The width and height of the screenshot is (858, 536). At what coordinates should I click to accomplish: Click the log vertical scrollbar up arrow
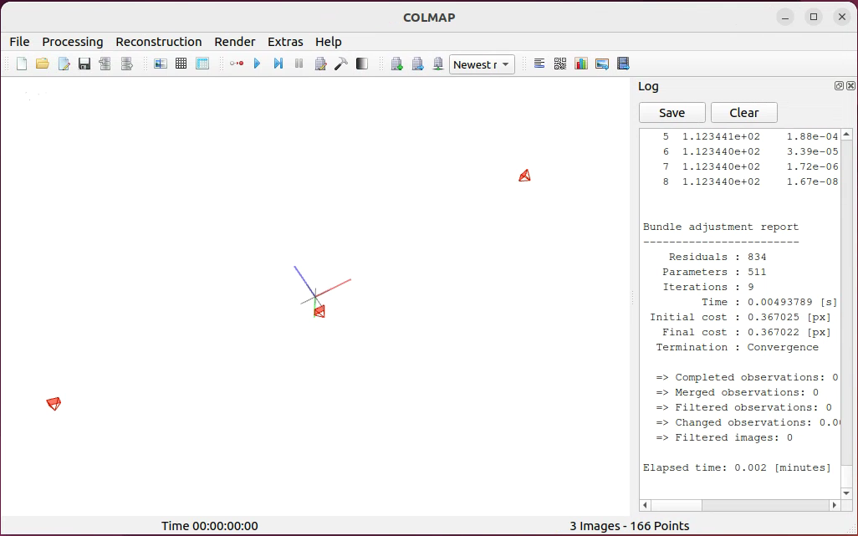click(x=846, y=135)
